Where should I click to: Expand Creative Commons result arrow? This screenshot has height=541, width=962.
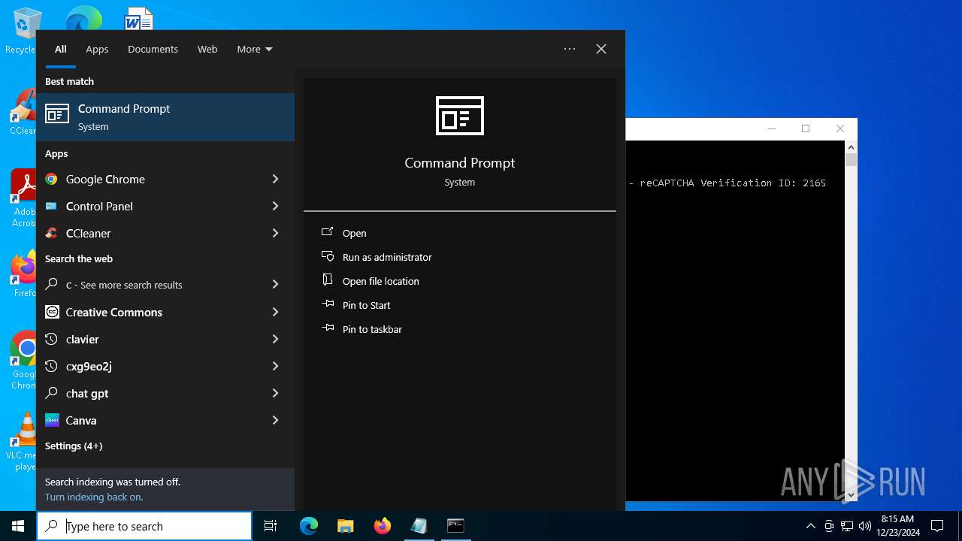coord(275,312)
